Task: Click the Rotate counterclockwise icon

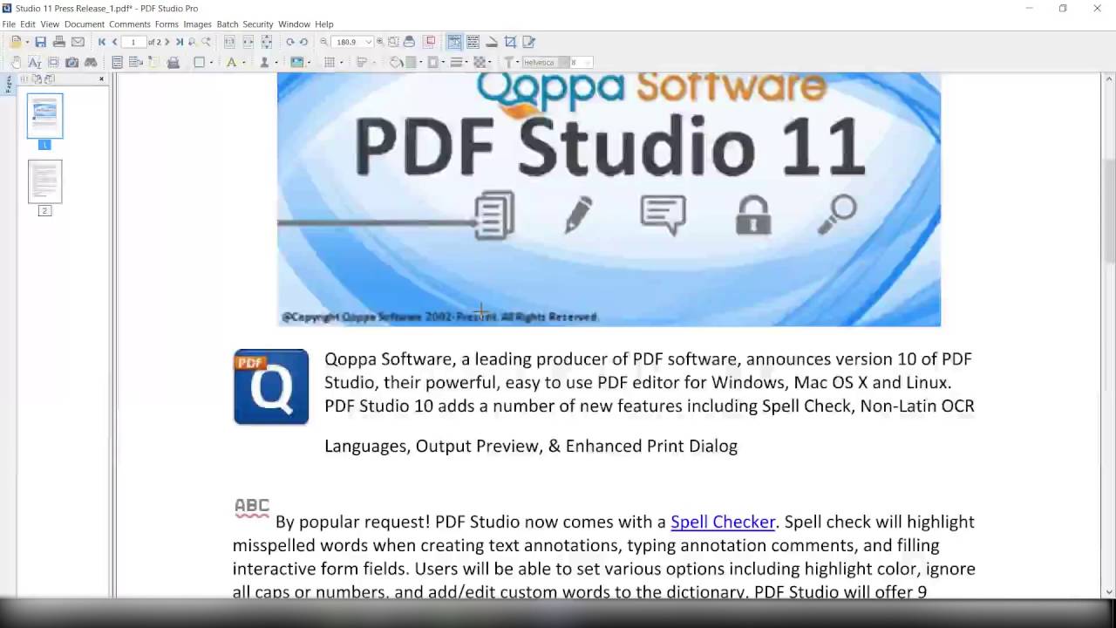Action: (x=303, y=42)
